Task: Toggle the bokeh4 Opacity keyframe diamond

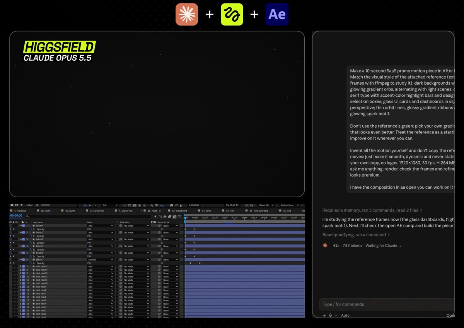Action: pyautogui.click(x=10, y=229)
